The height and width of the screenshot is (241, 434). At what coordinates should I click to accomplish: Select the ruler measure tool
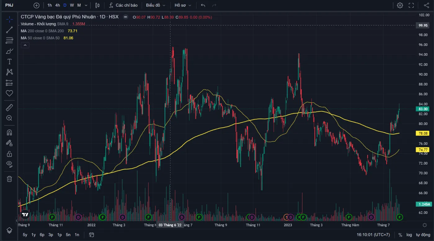(9, 107)
